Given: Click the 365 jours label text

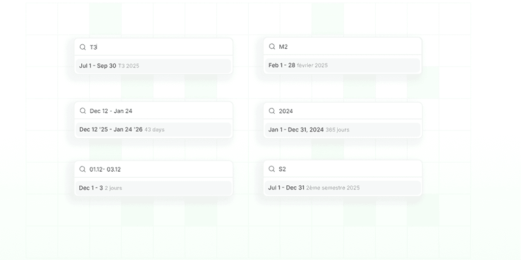Looking at the screenshot, I should pos(338,130).
